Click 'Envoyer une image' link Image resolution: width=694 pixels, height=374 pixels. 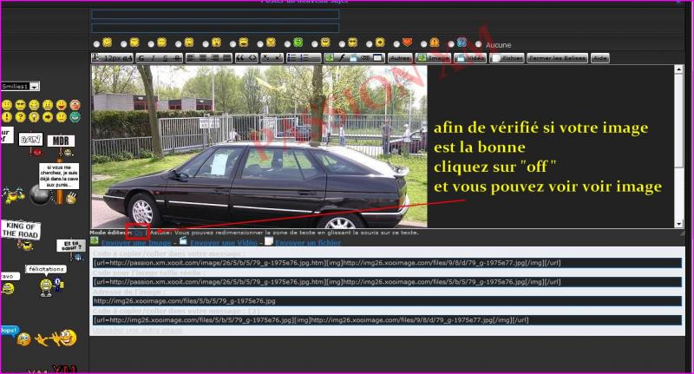click(x=136, y=243)
